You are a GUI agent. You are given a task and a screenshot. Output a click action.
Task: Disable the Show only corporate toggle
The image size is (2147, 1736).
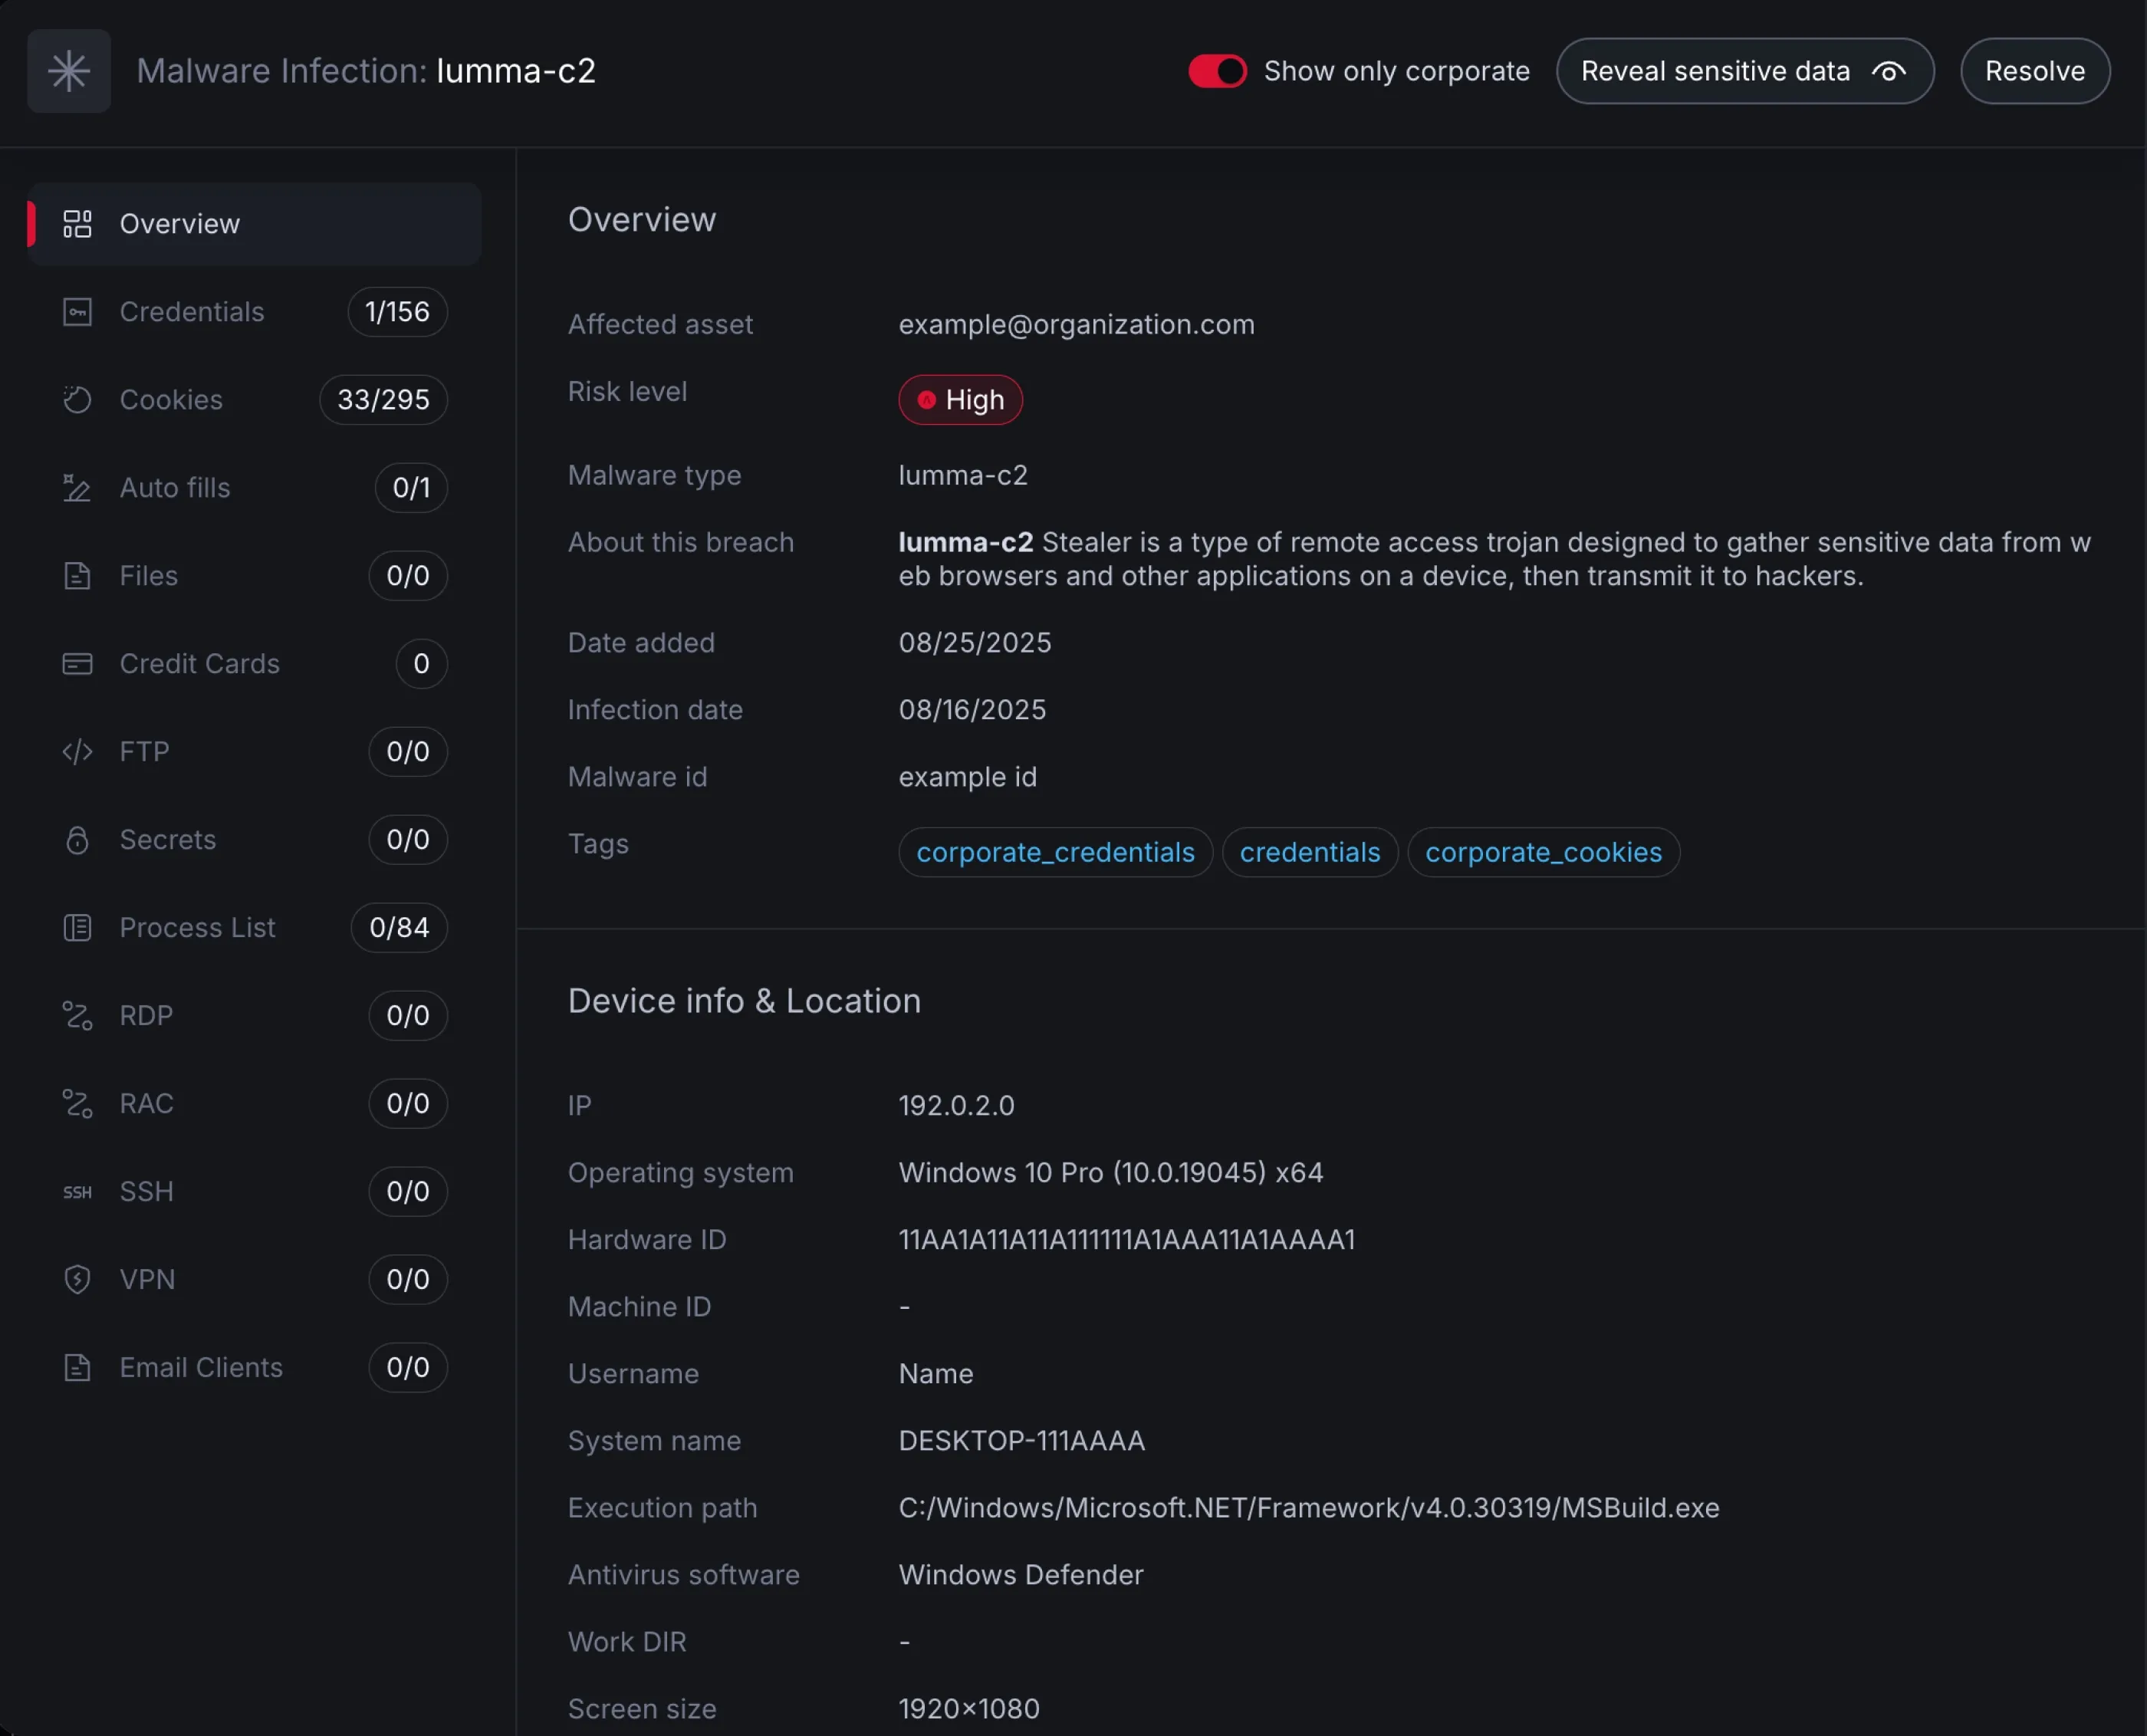tap(1216, 71)
